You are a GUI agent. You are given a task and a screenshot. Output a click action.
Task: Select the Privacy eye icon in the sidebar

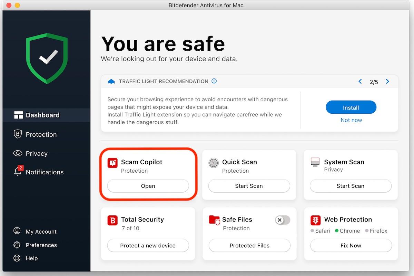tap(17, 153)
